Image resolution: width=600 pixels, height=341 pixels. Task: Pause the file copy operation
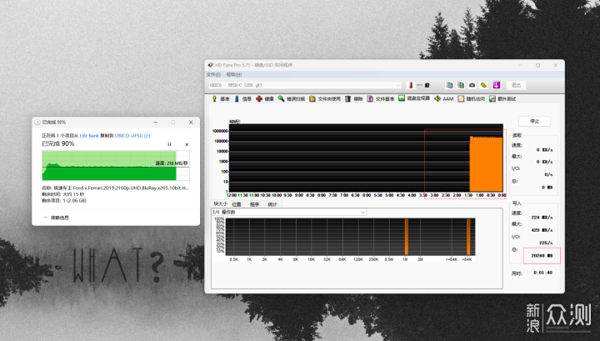click(169, 144)
